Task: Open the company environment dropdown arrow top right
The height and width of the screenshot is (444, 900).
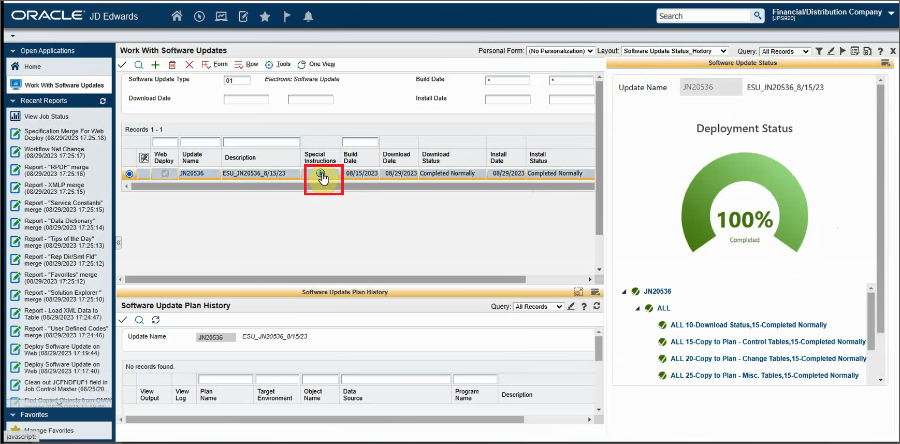Action: point(891,13)
